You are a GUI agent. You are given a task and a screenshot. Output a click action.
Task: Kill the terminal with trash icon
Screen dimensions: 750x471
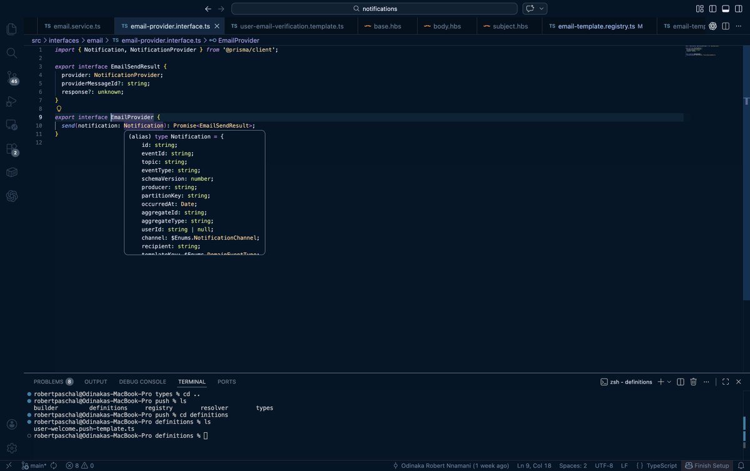coord(693,382)
